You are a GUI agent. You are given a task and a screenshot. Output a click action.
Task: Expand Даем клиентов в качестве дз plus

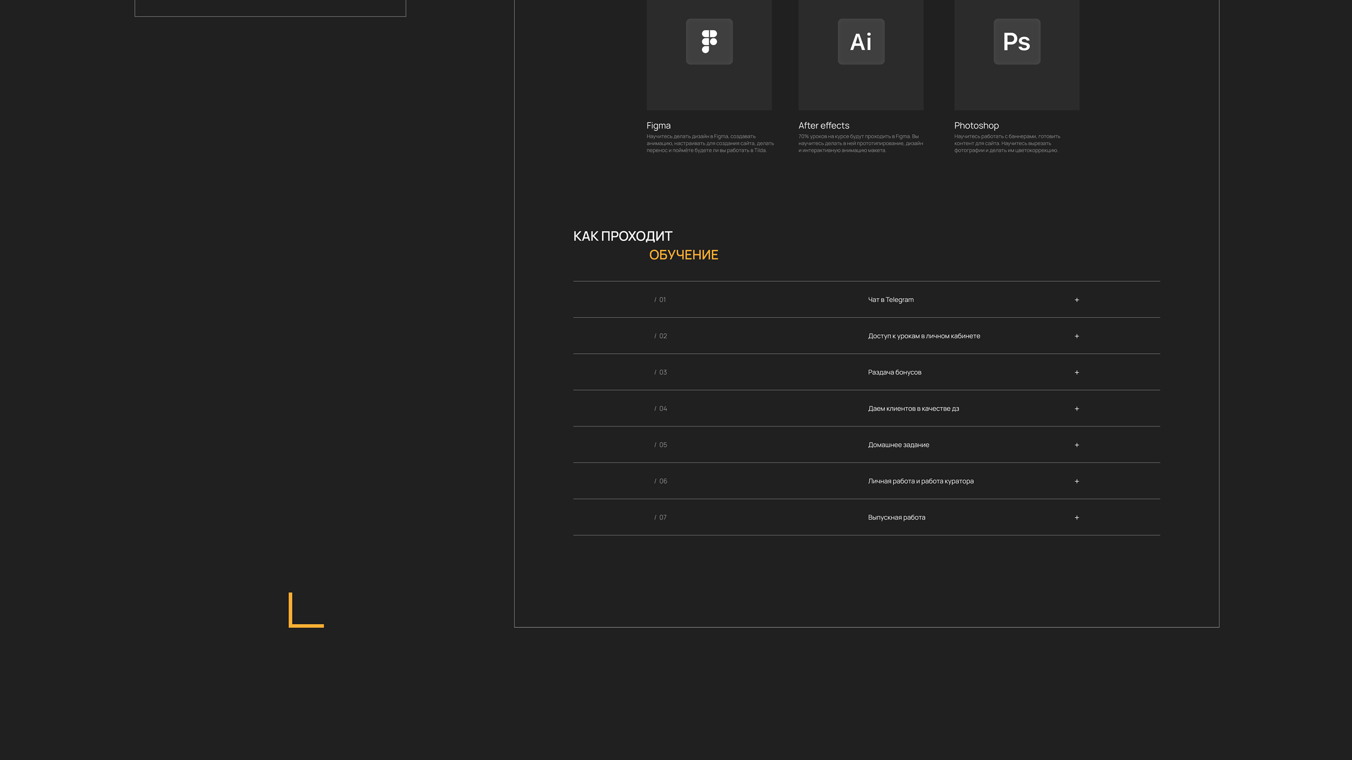pyautogui.click(x=1076, y=409)
